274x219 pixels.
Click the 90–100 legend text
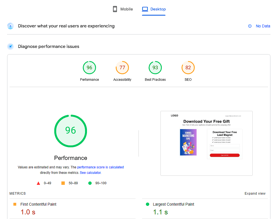click(x=101, y=183)
